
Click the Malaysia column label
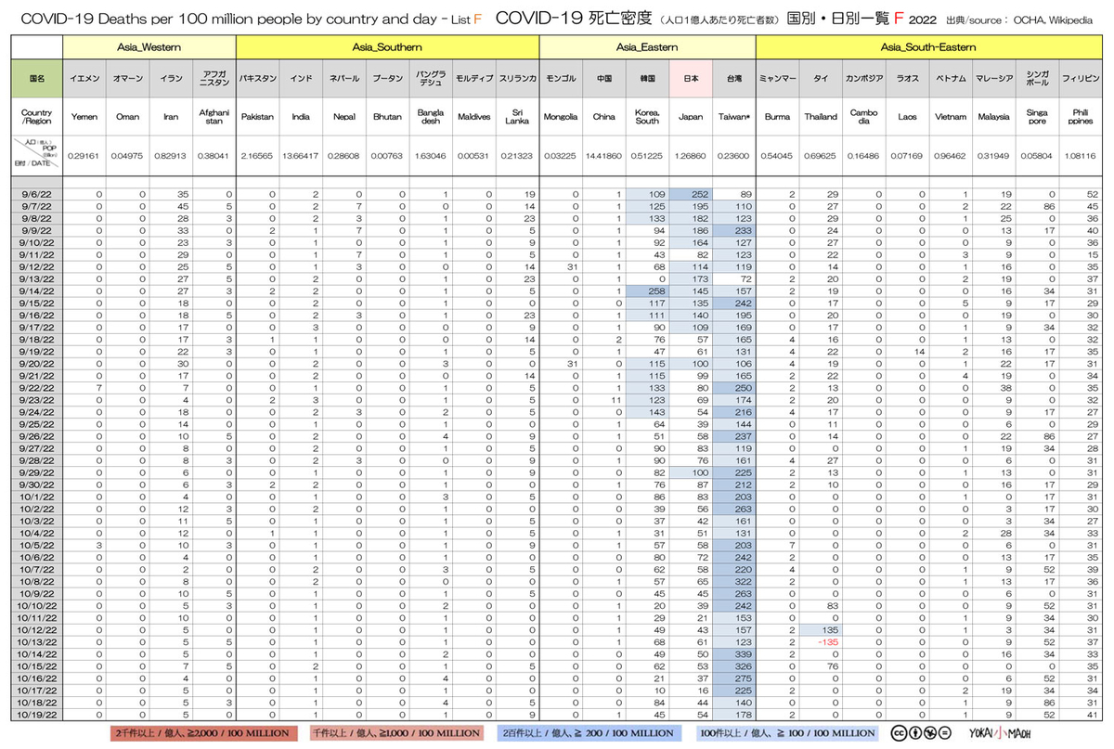pyautogui.click(x=993, y=118)
